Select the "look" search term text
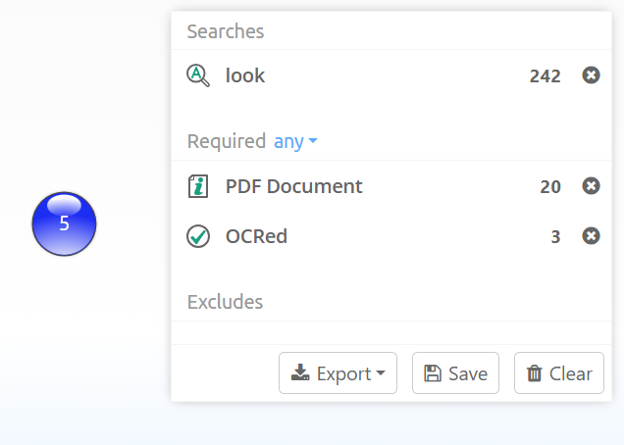 pyautogui.click(x=245, y=75)
